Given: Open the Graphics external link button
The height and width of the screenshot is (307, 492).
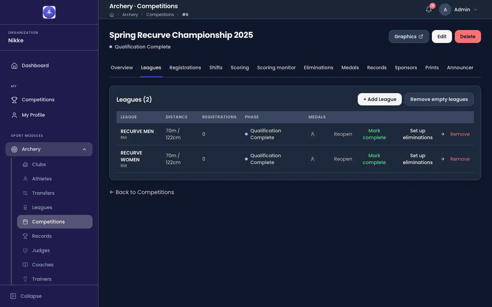Looking at the screenshot, I should (x=409, y=36).
